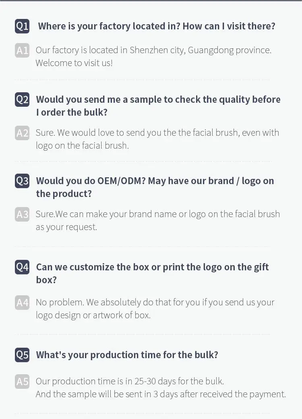302x419 pixels.
Task: Select the Shenzhen city factory answer text
Action: pyautogui.click(x=153, y=56)
